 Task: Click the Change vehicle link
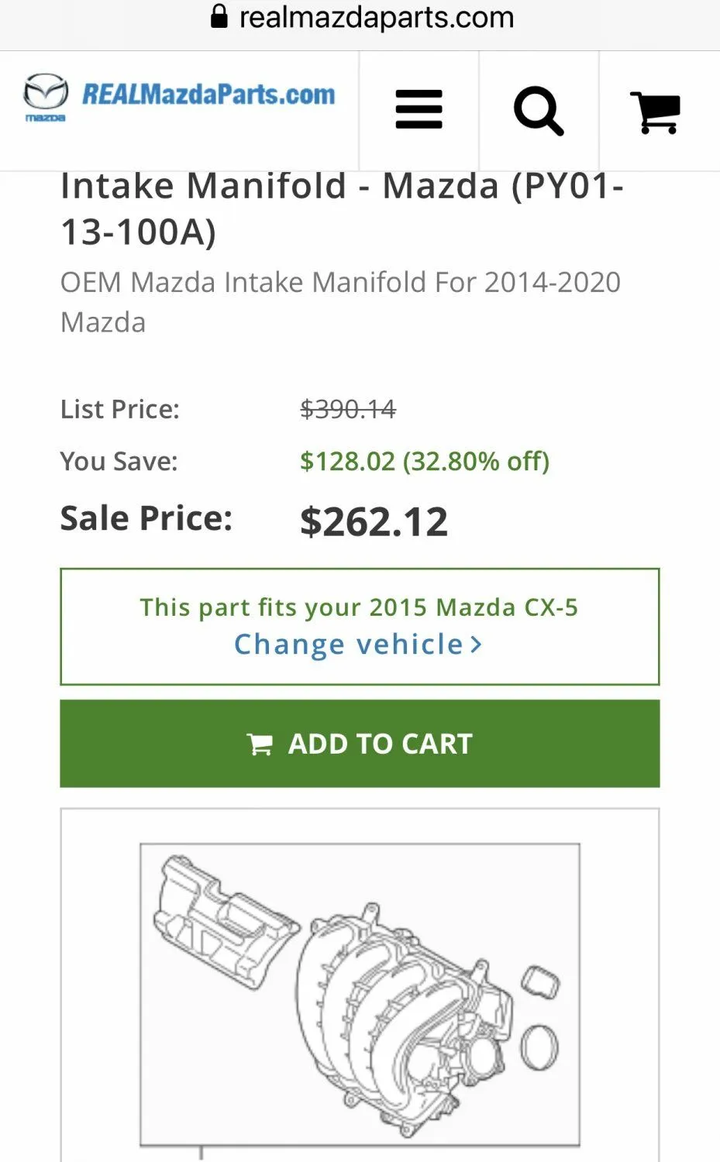(349, 645)
